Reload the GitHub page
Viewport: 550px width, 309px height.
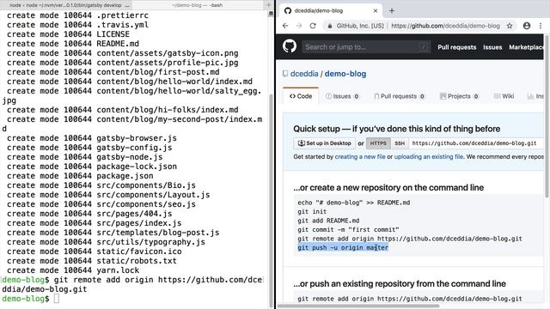tap(313, 26)
